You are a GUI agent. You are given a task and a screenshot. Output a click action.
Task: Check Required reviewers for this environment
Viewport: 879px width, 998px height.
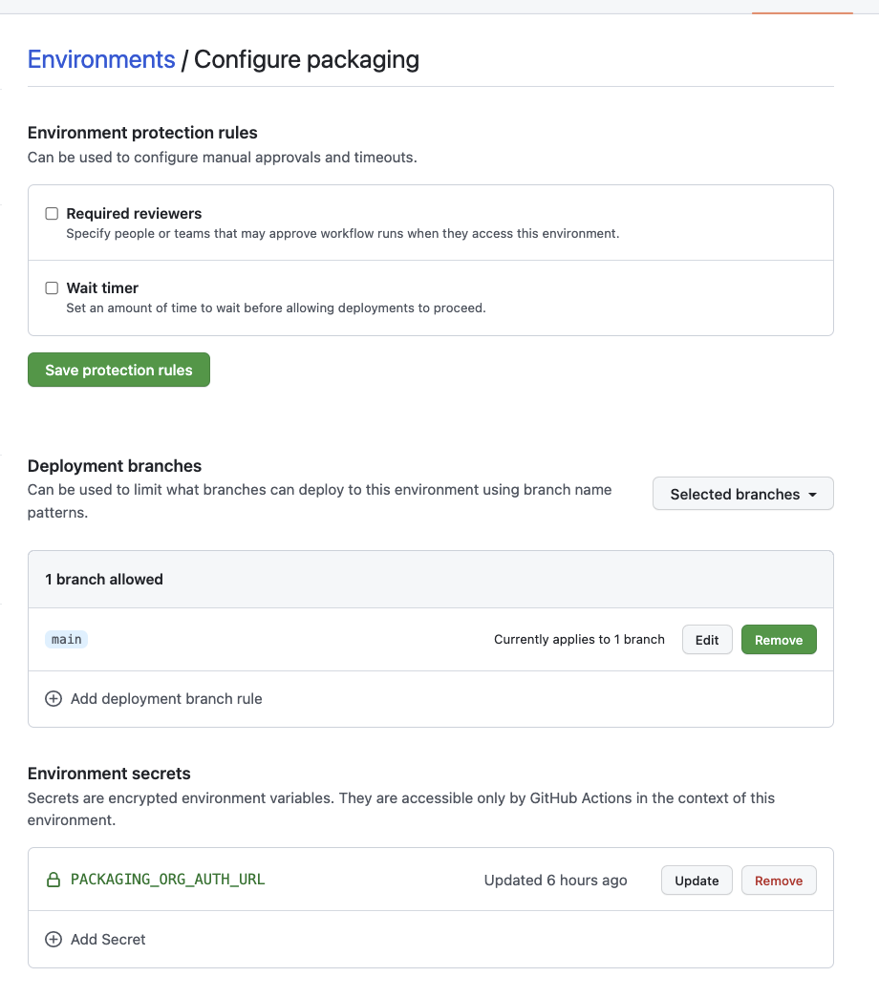pyautogui.click(x=52, y=213)
